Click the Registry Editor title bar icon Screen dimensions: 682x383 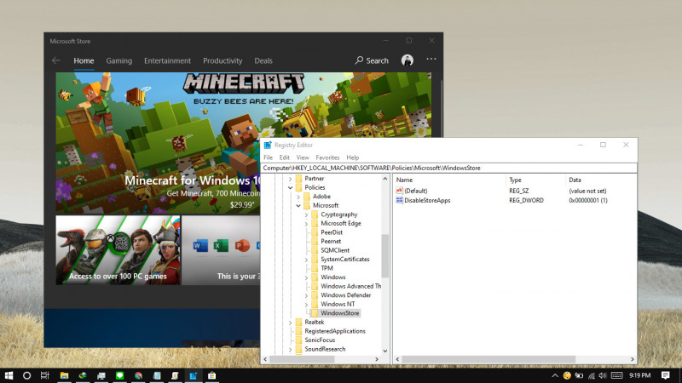pos(268,145)
